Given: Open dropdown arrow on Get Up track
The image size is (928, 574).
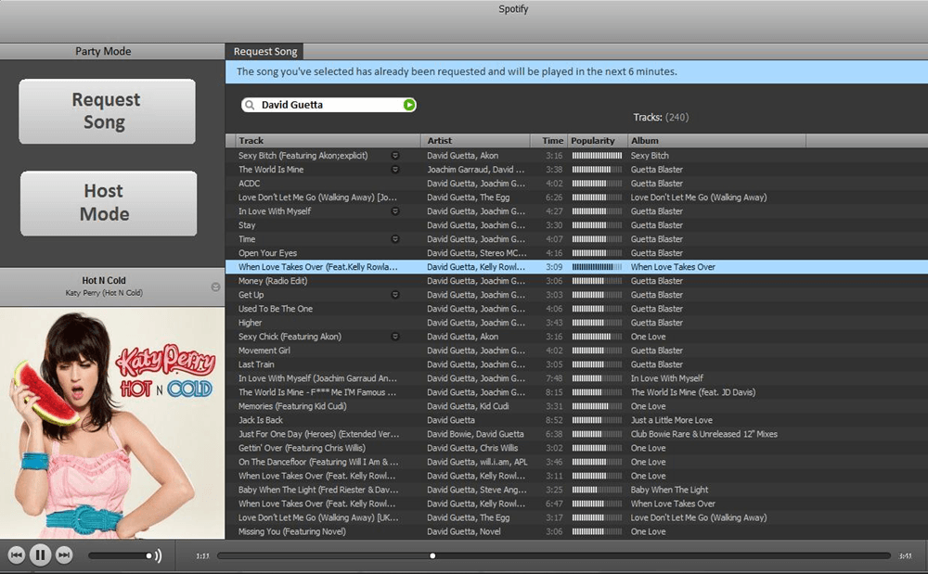Looking at the screenshot, I should tap(395, 294).
